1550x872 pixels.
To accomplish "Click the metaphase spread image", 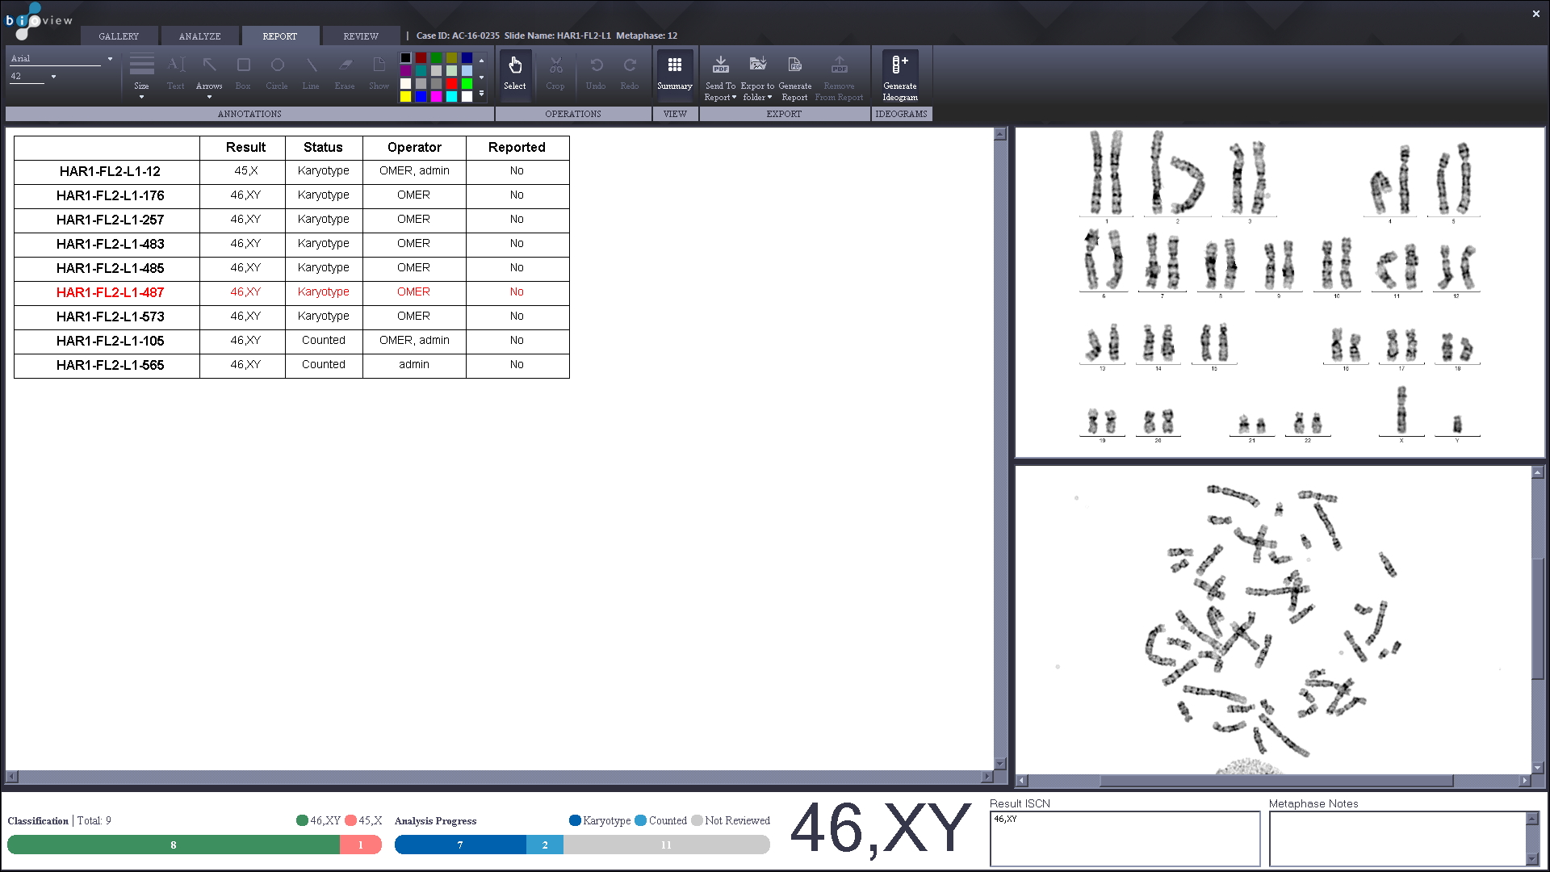I will click(x=1273, y=620).
